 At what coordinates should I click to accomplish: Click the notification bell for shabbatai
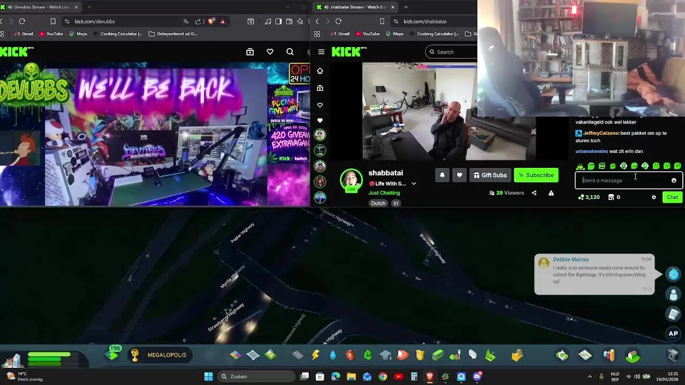442,175
